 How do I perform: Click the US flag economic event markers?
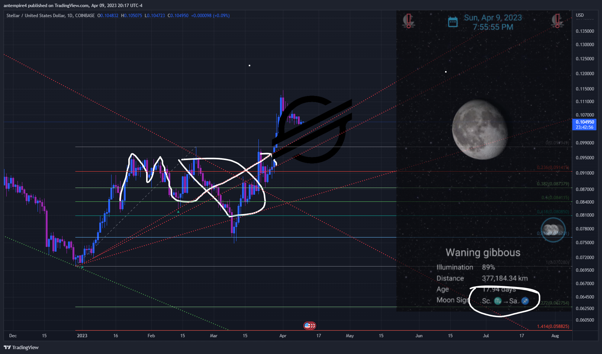[x=310, y=326]
